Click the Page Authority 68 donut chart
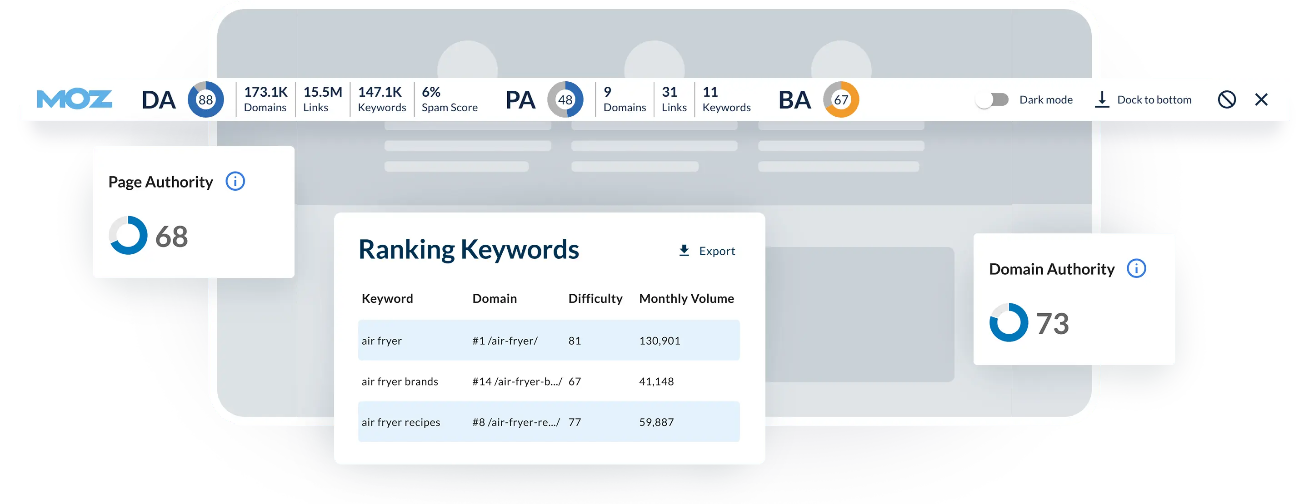The image size is (1309, 504). coord(128,236)
